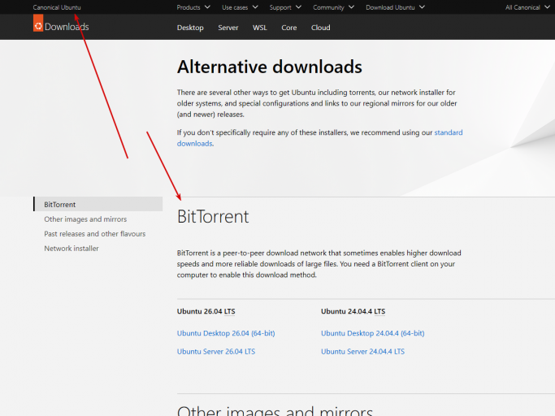Go to Past releases and other flavours
This screenshot has height=416, width=555.
point(95,234)
